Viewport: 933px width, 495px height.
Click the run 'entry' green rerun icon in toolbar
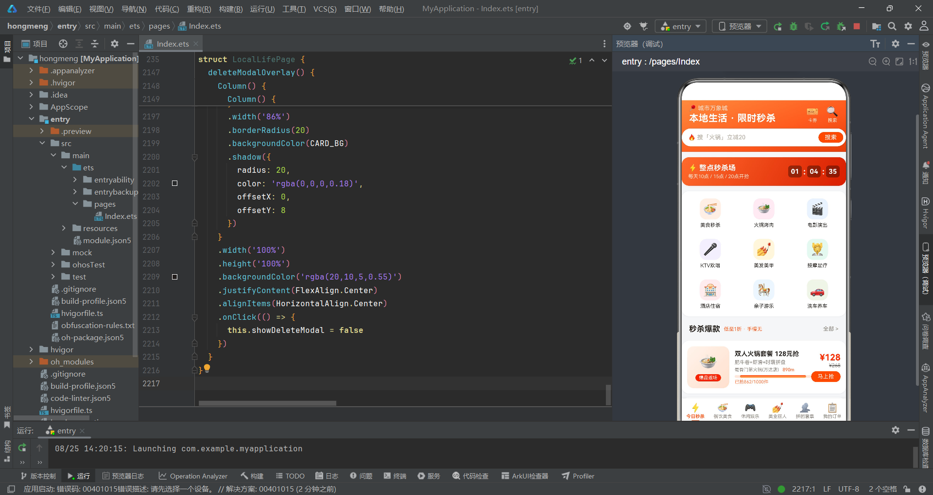(778, 26)
